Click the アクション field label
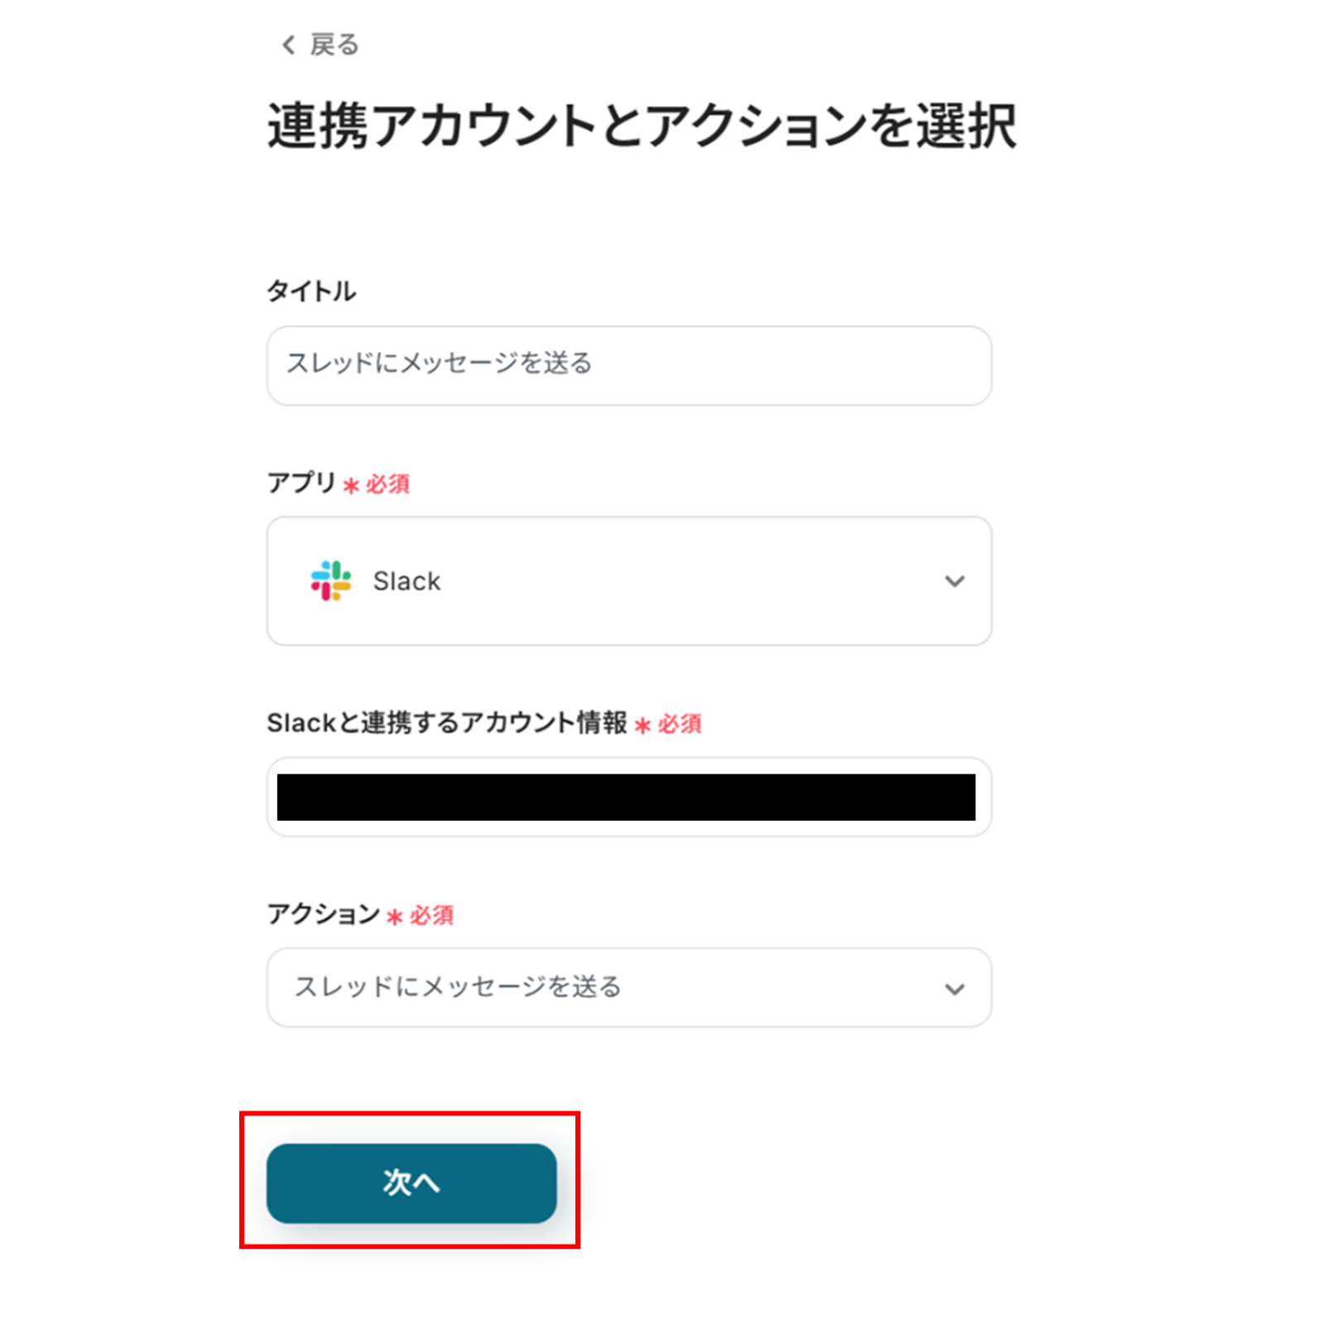This screenshot has height=1325, width=1318. (323, 914)
